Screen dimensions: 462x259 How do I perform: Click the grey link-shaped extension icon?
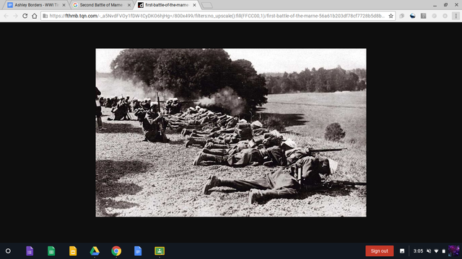coord(401,16)
